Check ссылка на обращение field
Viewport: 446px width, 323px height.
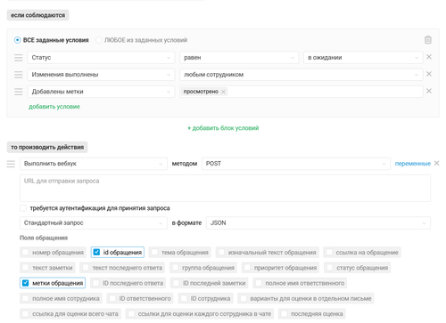coord(329,252)
